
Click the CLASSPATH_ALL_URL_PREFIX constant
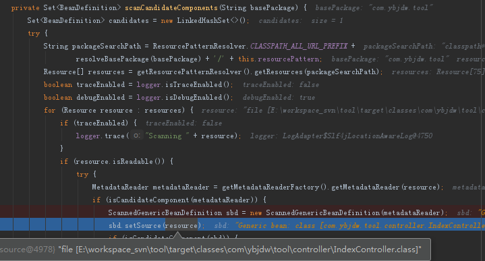click(x=299, y=47)
